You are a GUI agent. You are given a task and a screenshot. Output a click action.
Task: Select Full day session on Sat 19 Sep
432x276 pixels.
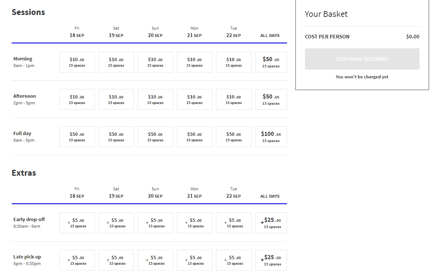[116, 137]
